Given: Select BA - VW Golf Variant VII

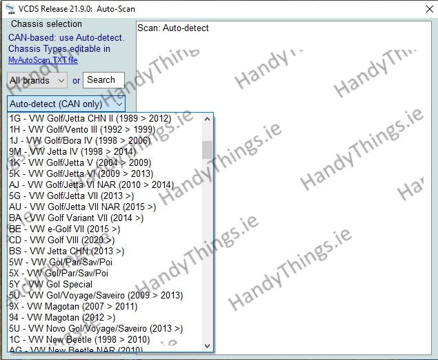Looking at the screenshot, I should pyautogui.click(x=105, y=218).
